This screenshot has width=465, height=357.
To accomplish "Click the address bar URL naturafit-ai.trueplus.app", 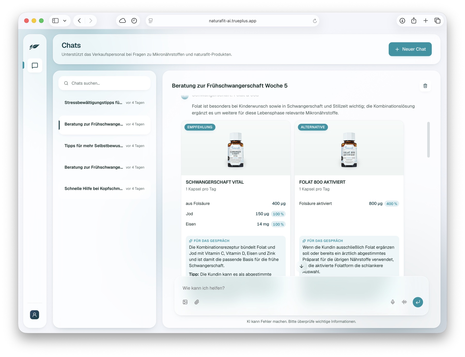I will 233,21.
